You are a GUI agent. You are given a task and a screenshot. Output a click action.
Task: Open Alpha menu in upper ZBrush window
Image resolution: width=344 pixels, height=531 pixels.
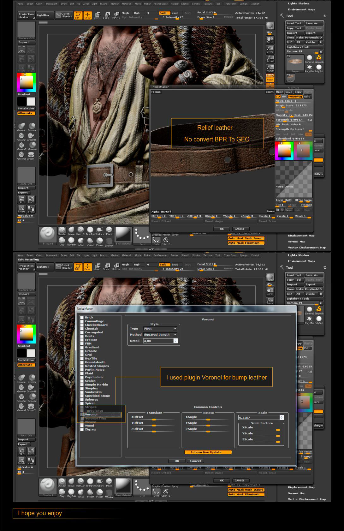coord(21,4)
